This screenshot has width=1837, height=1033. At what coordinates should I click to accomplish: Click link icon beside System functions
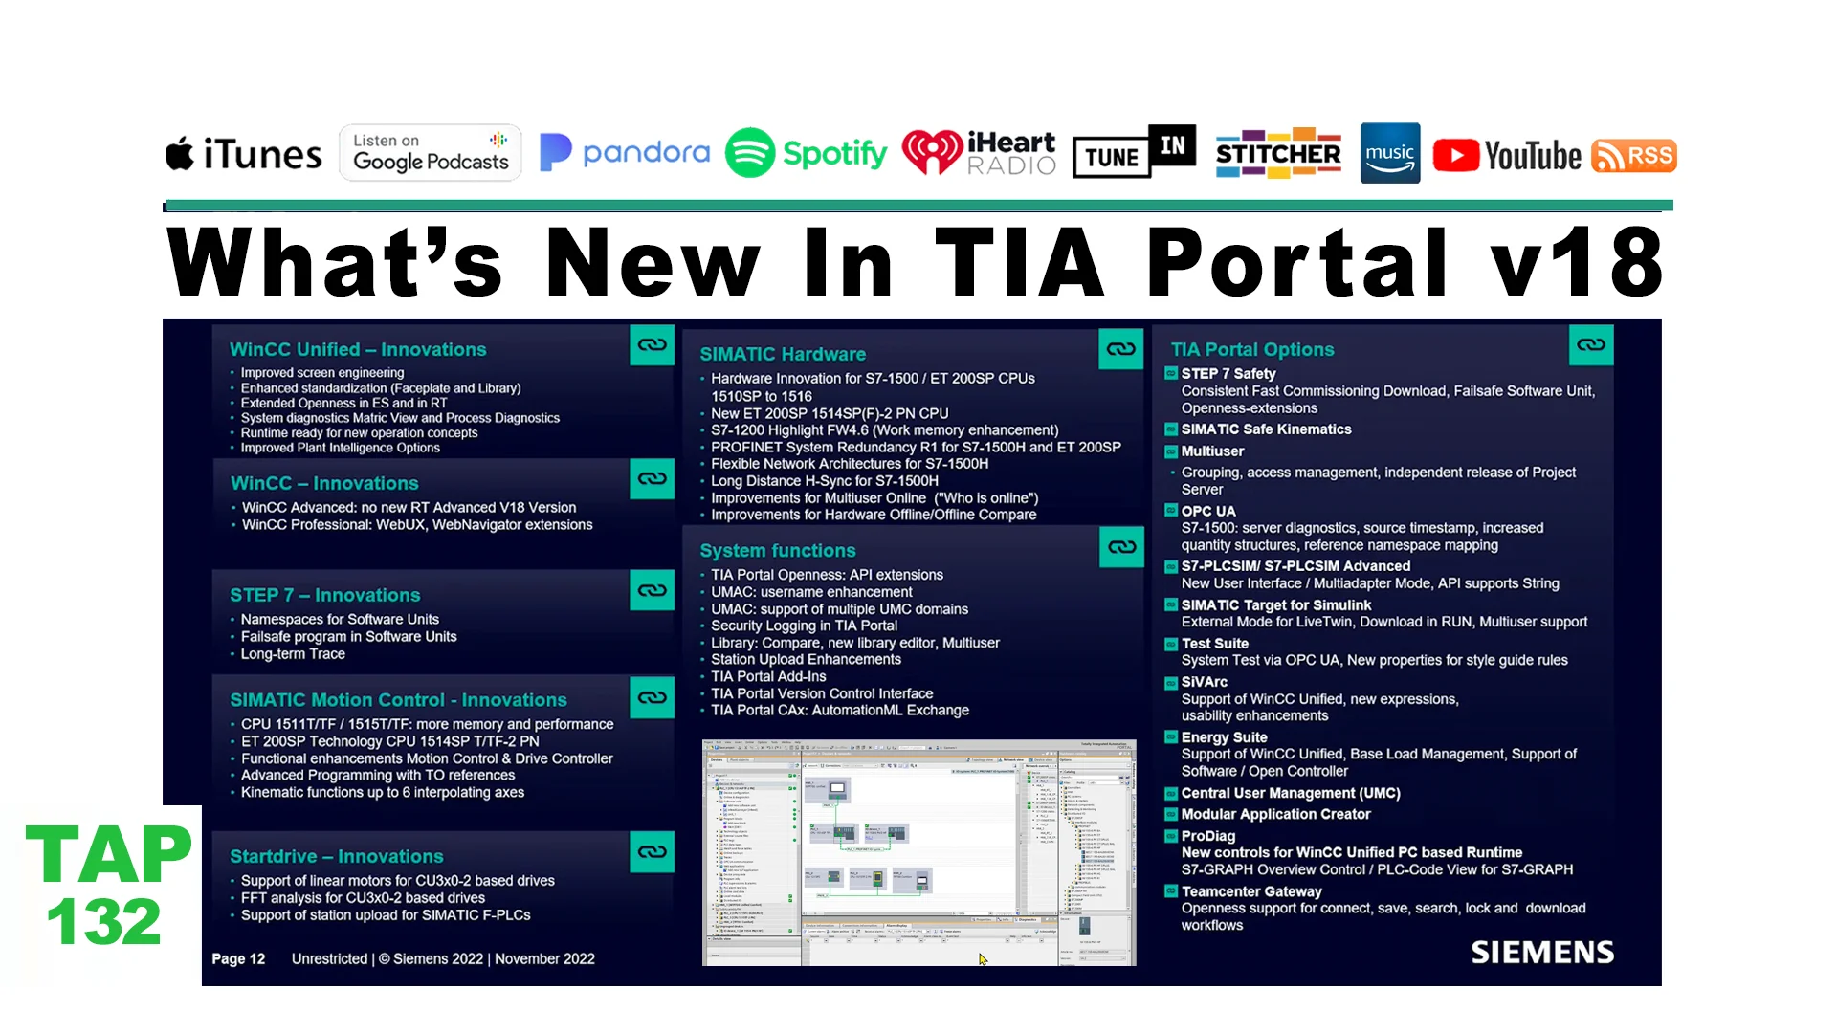pos(1121,547)
